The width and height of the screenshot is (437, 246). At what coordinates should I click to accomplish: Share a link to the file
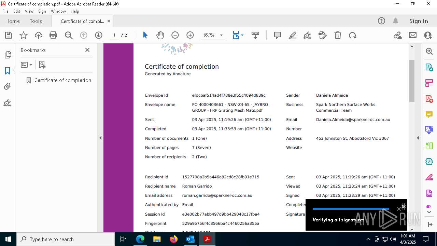pos(397,35)
